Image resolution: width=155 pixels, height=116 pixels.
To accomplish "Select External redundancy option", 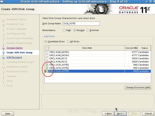I will coord(88,30).
